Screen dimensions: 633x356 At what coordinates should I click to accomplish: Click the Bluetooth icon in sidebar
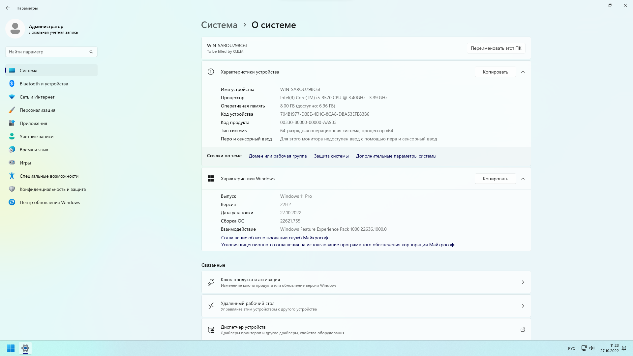pos(12,84)
